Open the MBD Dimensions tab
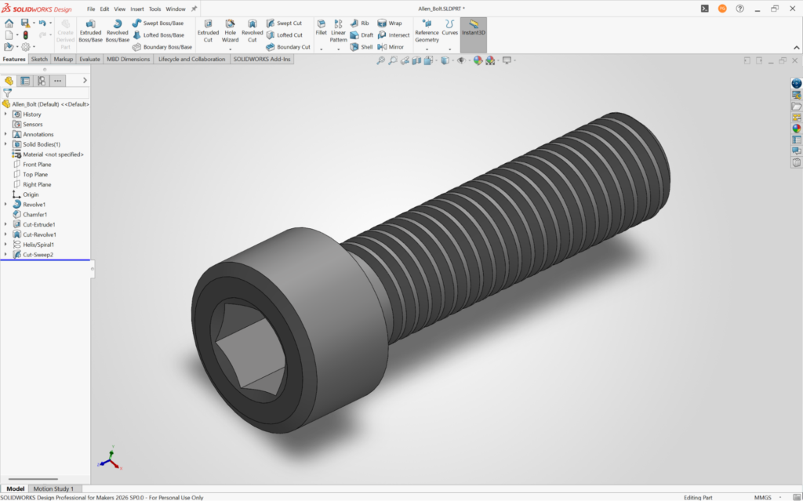This screenshot has height=501, width=803. [x=128, y=59]
